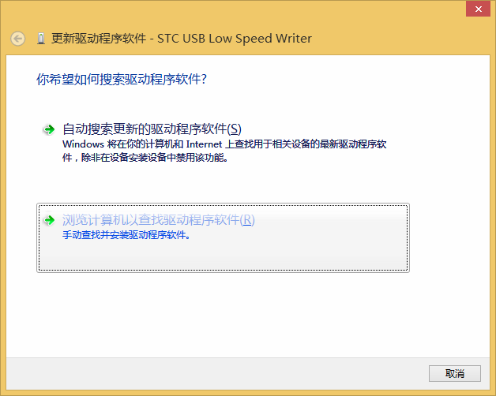The image size is (496, 396).
Task: Click the underlined (R) shortcut letter
Action: tap(247, 220)
